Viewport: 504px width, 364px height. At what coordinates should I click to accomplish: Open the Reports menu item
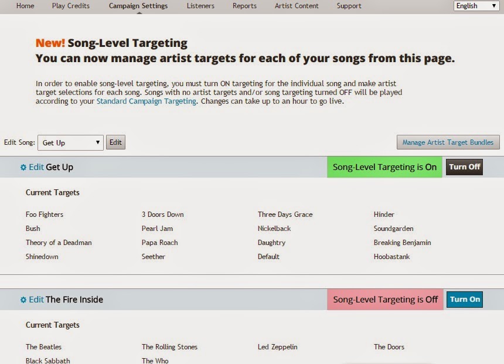[x=244, y=6]
